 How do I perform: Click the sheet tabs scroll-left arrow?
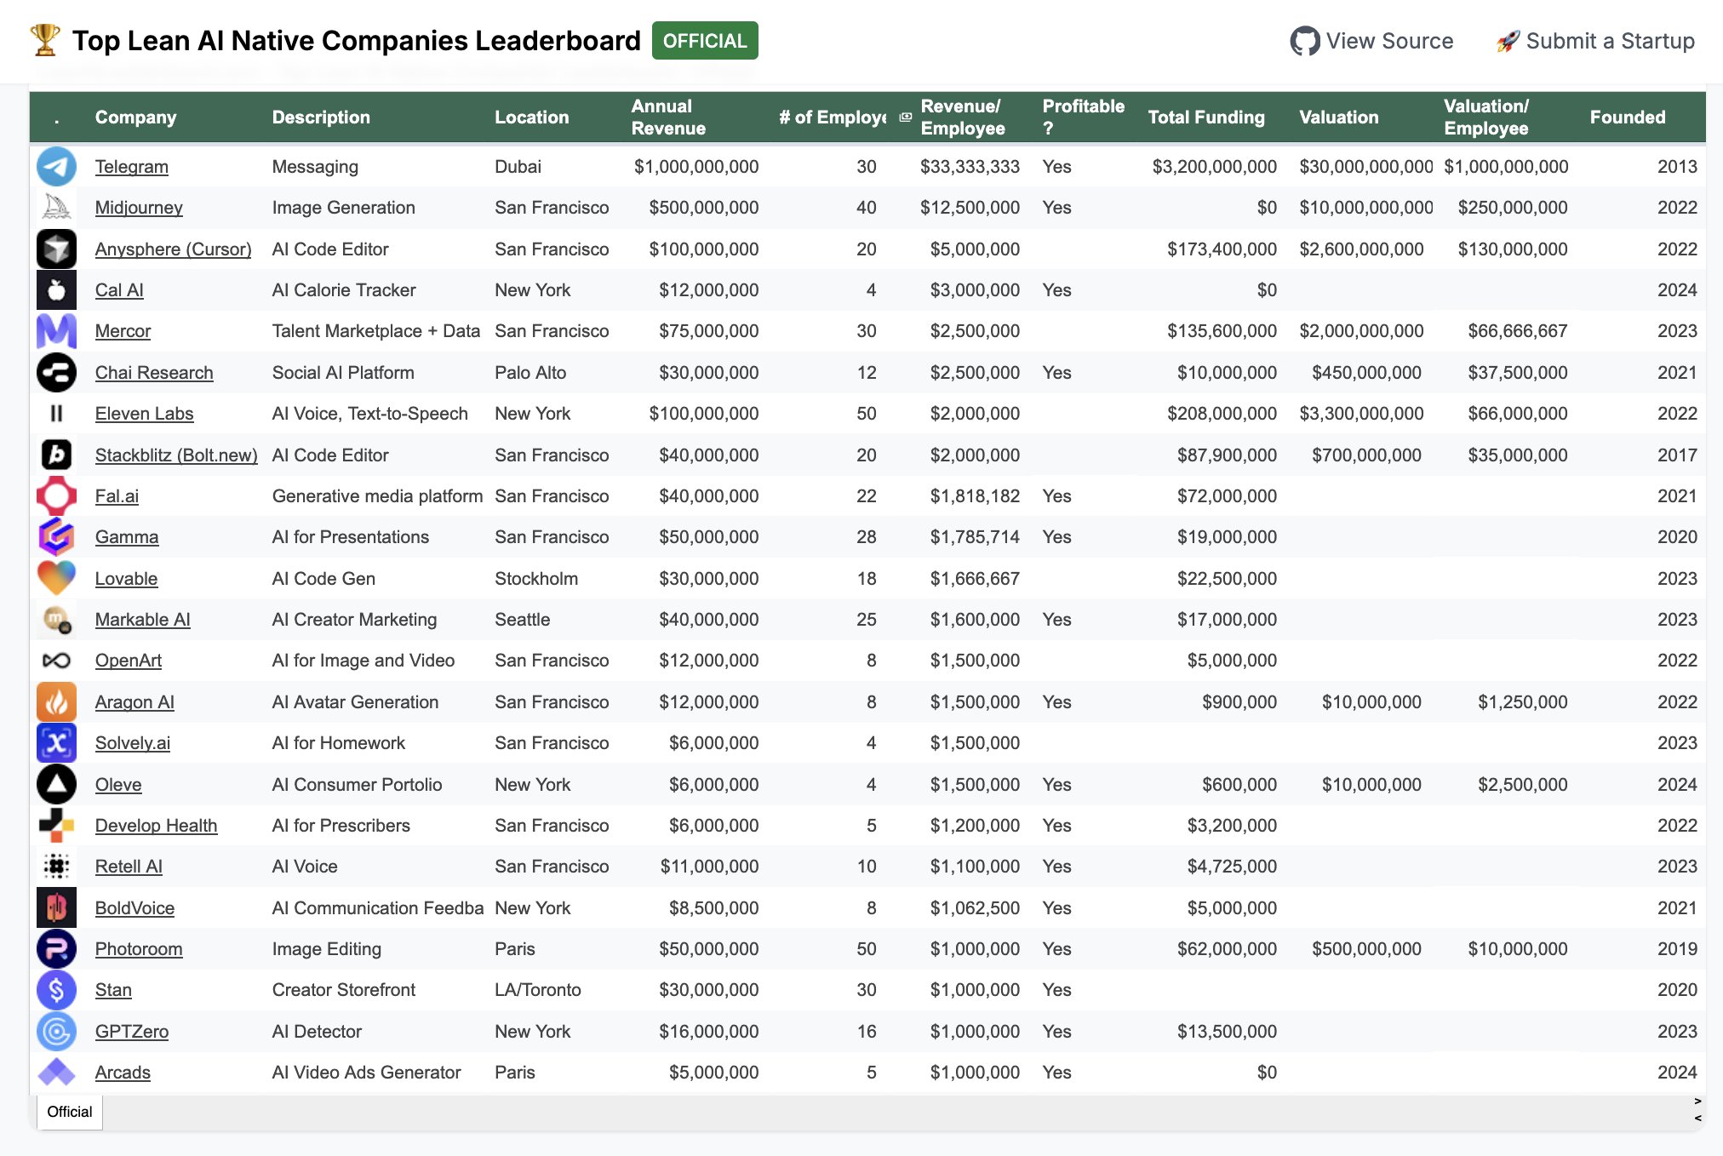point(1697,1119)
